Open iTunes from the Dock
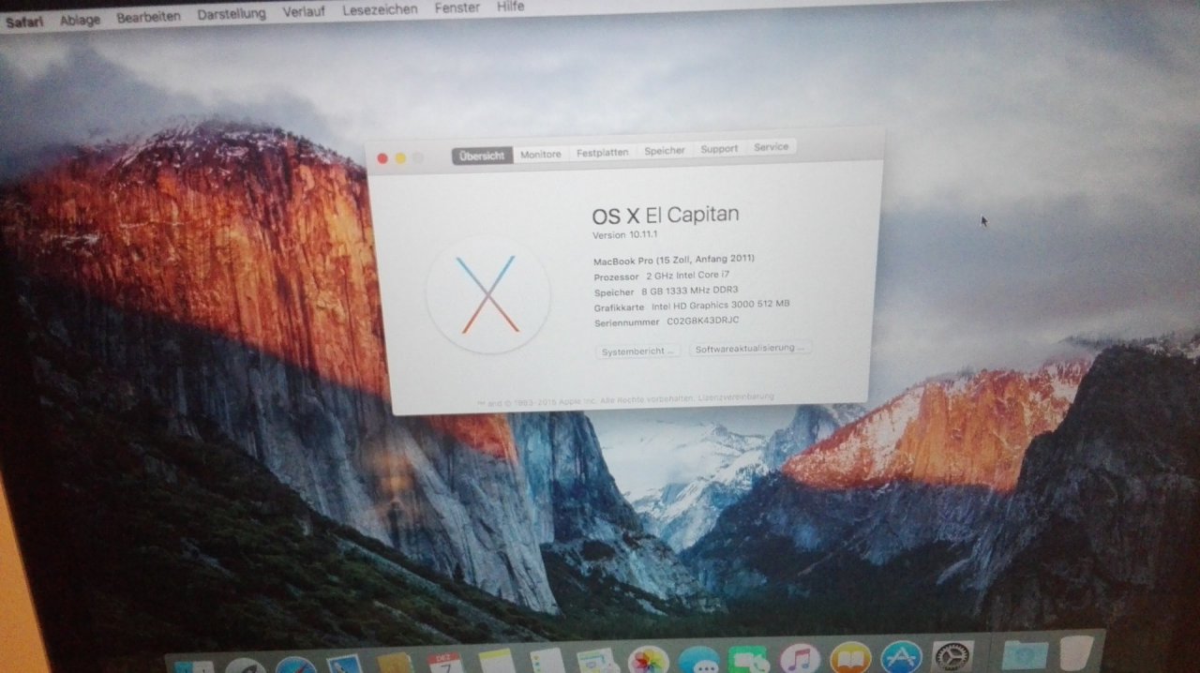Viewport: 1200px width, 673px height. pyautogui.click(x=800, y=658)
